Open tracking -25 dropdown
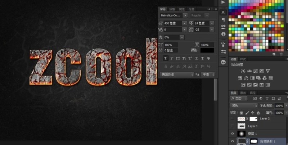Screen dimensions: 288x145 pyautogui.click(x=212, y=30)
